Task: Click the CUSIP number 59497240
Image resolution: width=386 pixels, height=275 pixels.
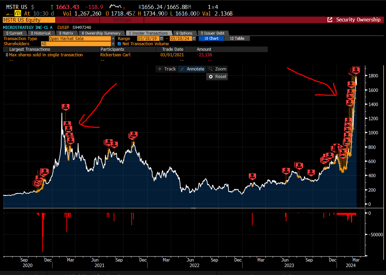Action: pos(82,28)
